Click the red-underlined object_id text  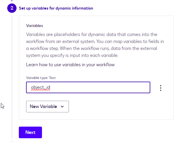pyautogui.click(x=41, y=87)
